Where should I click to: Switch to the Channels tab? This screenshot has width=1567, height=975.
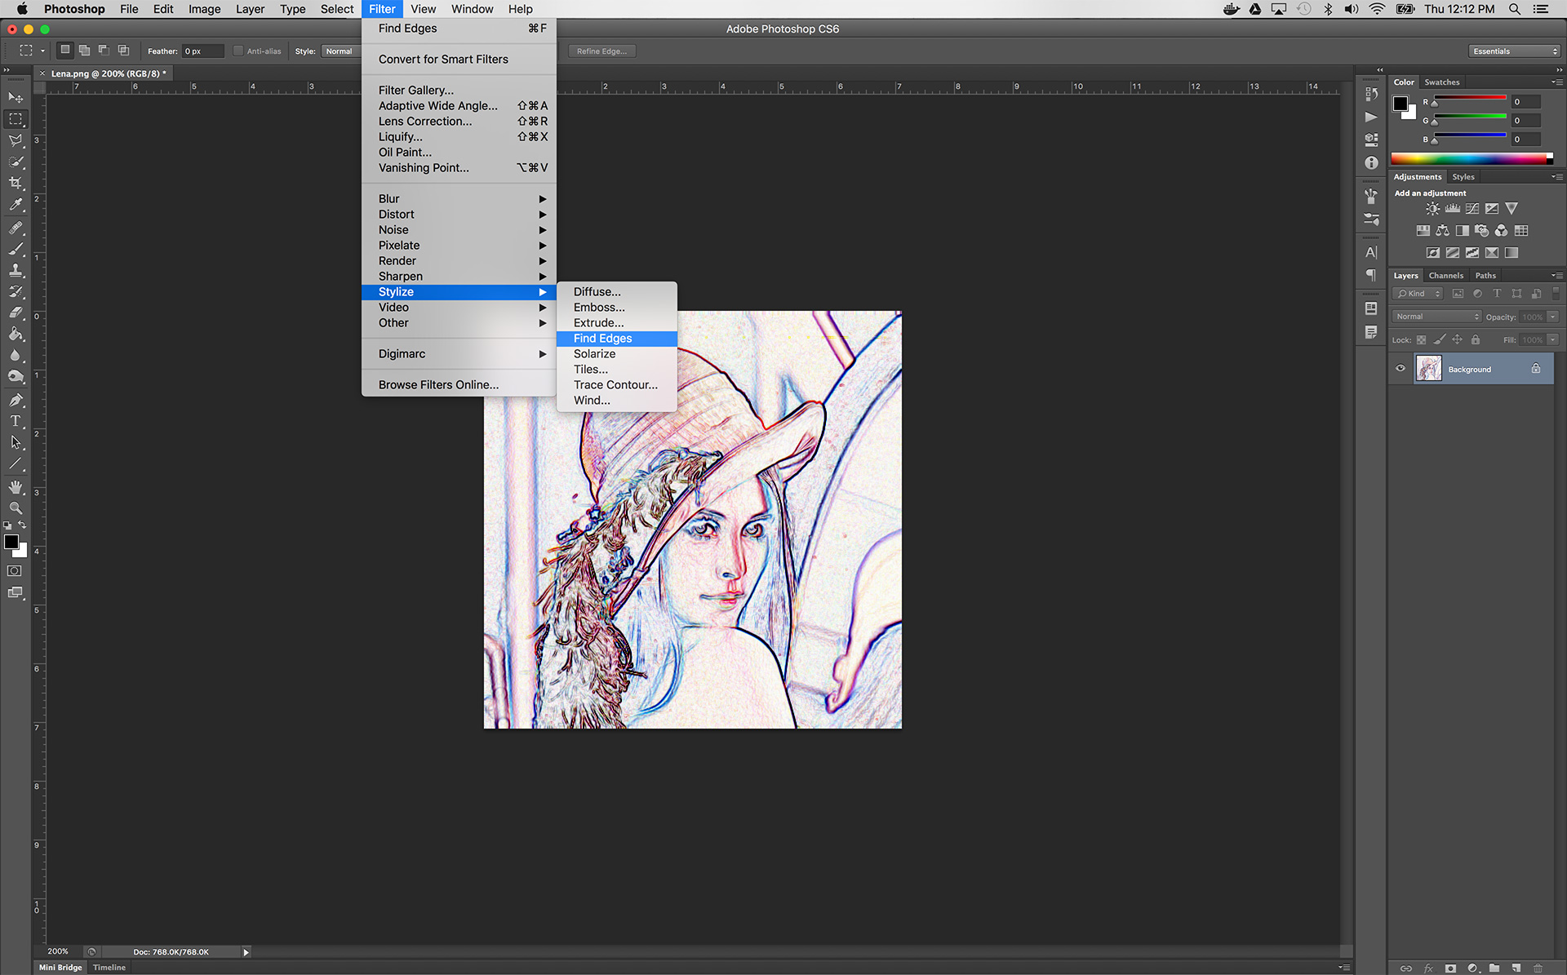tap(1446, 276)
